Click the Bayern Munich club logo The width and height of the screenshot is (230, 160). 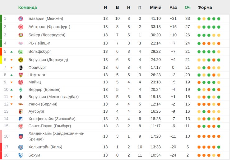pos(21,19)
